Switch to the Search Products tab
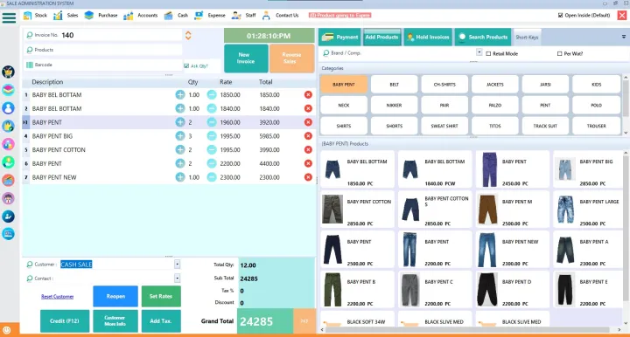This screenshot has height=337, width=630. coord(483,37)
